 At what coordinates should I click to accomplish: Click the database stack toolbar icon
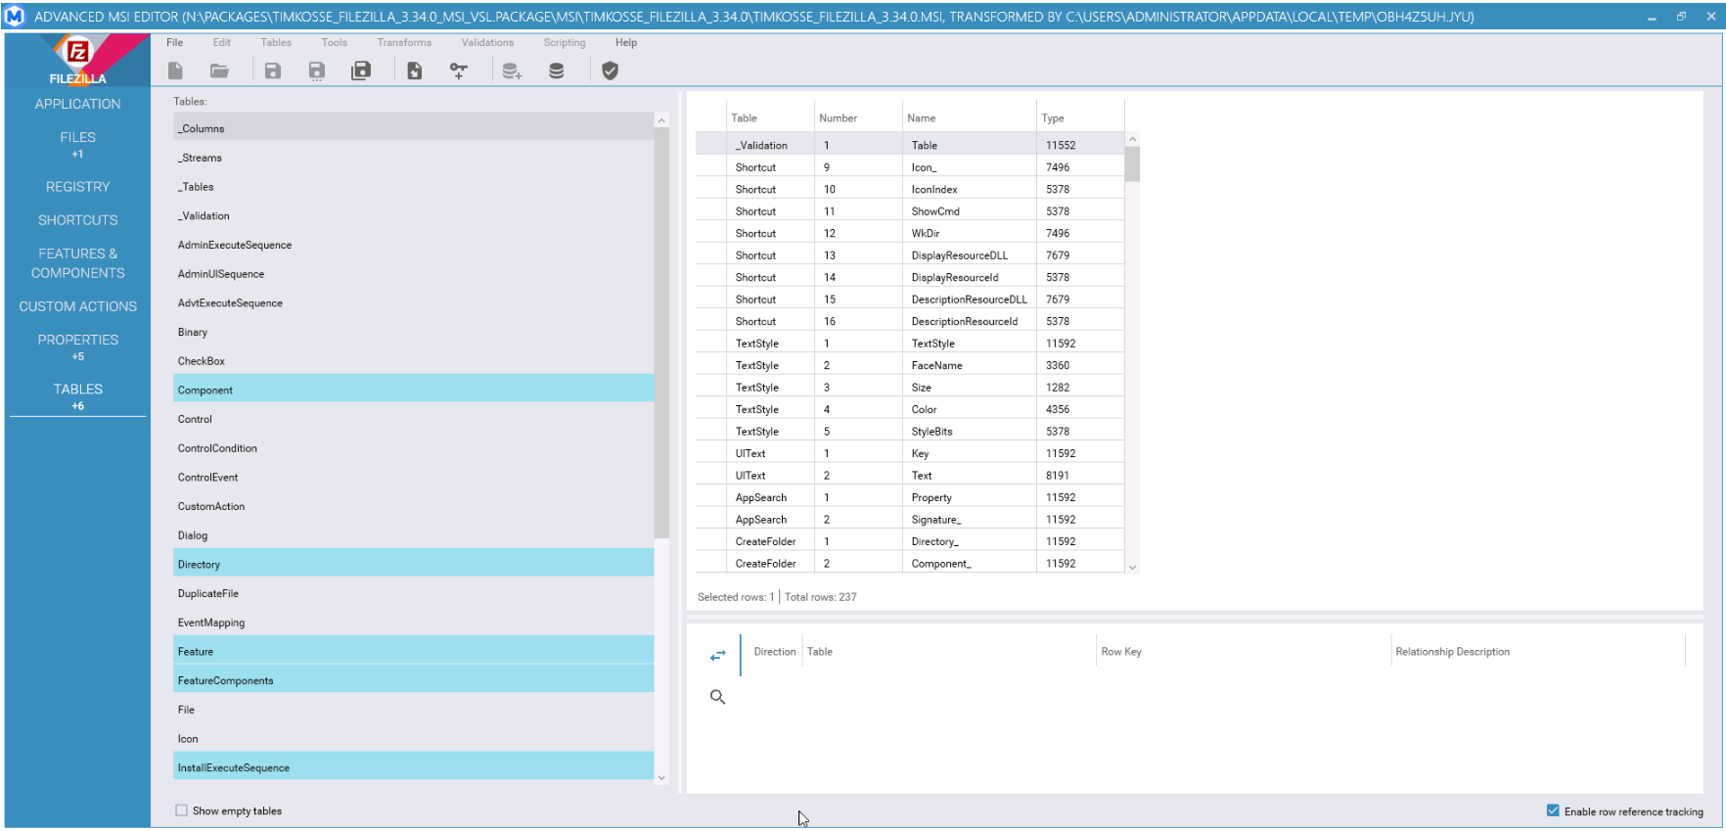[x=556, y=70]
